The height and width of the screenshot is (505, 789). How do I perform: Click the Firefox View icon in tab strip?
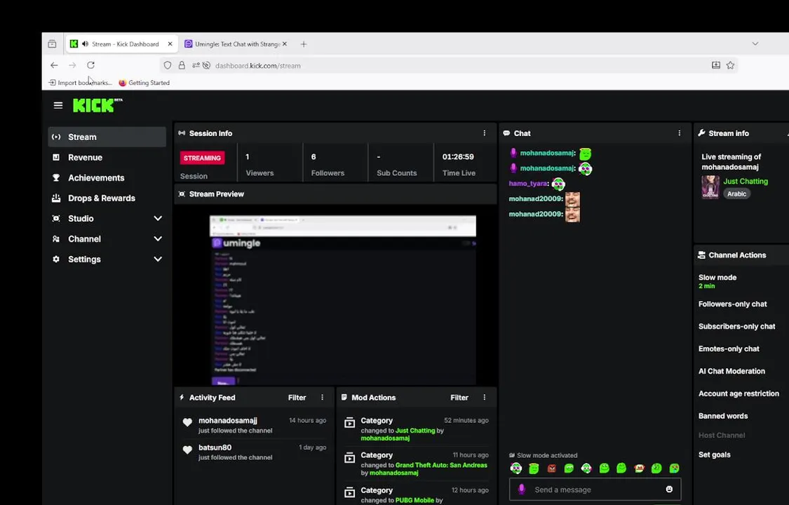53,44
